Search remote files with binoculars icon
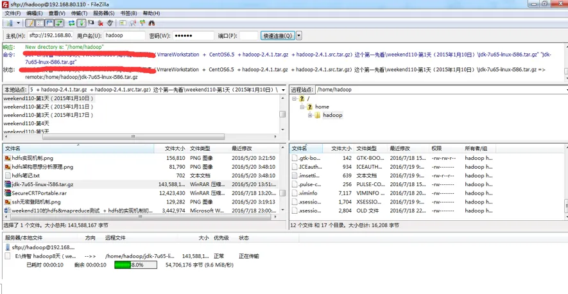This screenshot has height=294, width=568. click(x=151, y=23)
